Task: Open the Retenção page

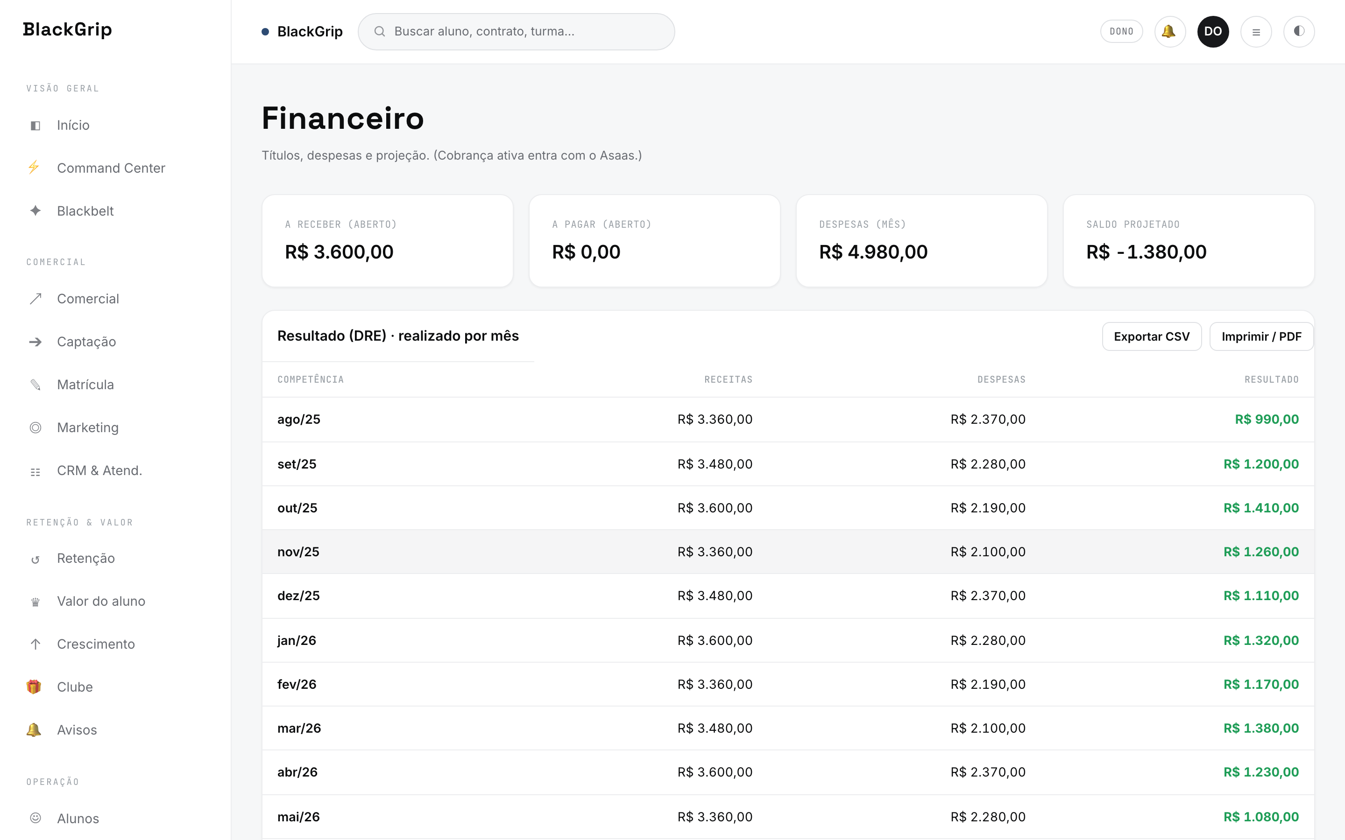Action: (116, 558)
